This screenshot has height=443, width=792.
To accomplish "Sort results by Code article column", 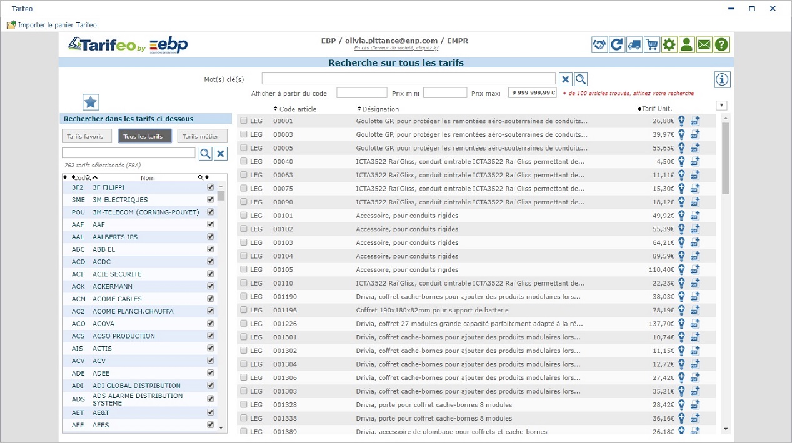I will [x=294, y=109].
